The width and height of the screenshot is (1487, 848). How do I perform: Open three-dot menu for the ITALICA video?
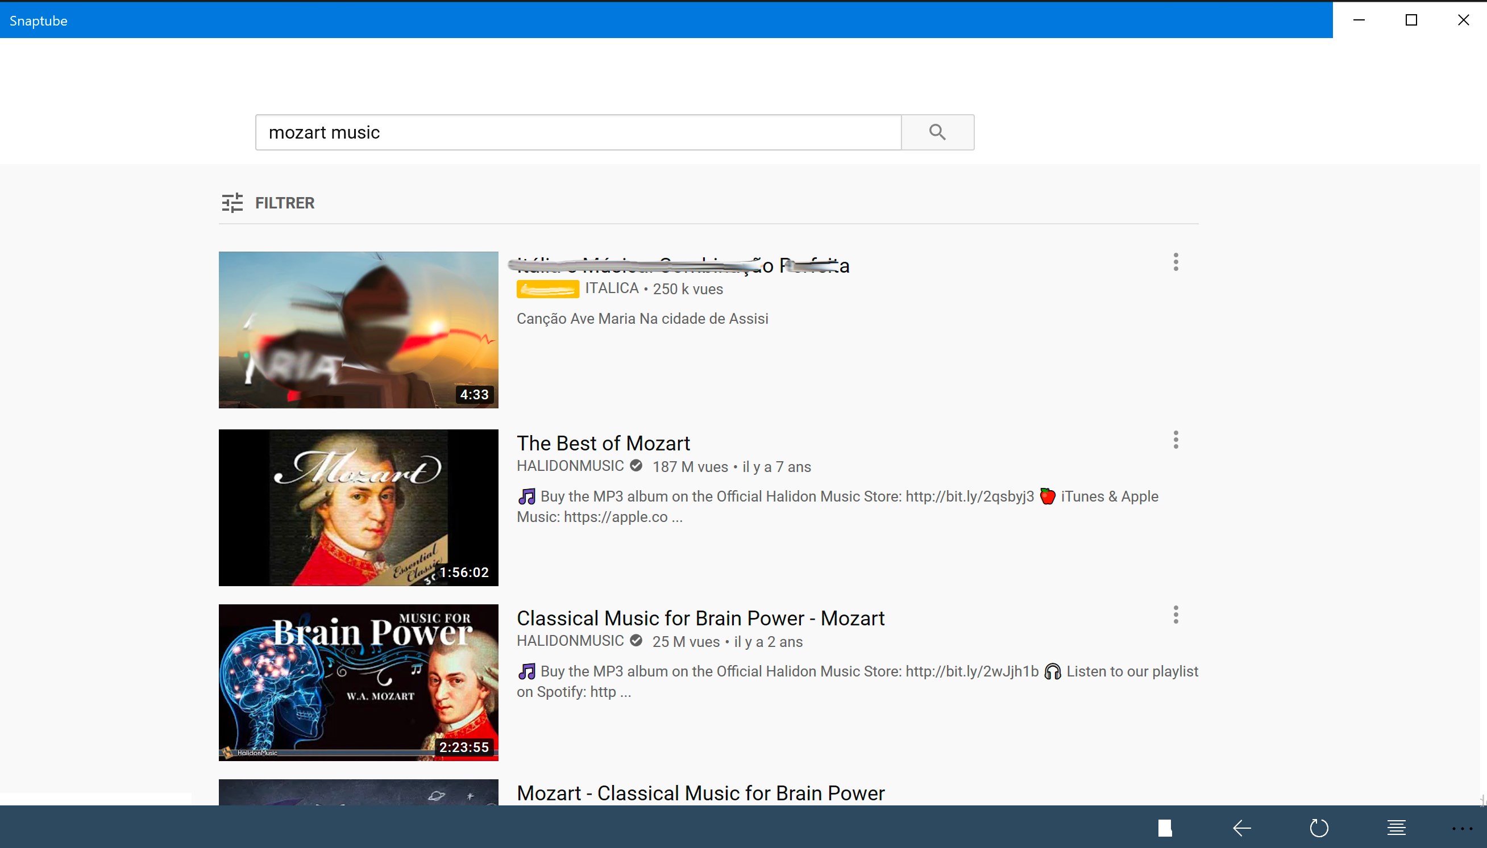pos(1176,262)
